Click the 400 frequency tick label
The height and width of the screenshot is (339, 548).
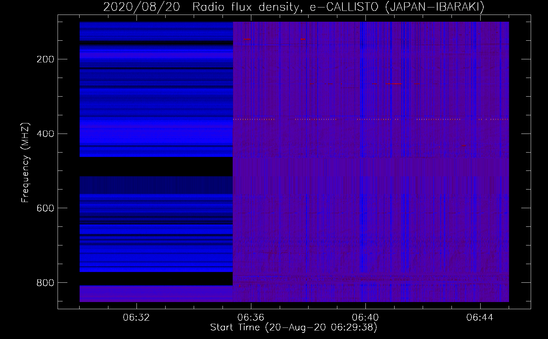[45, 134]
